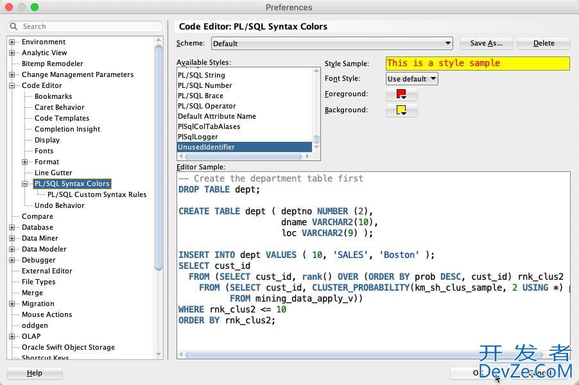The width and height of the screenshot is (579, 385).
Task: Collapse the Code Editor node
Action: coord(12,85)
